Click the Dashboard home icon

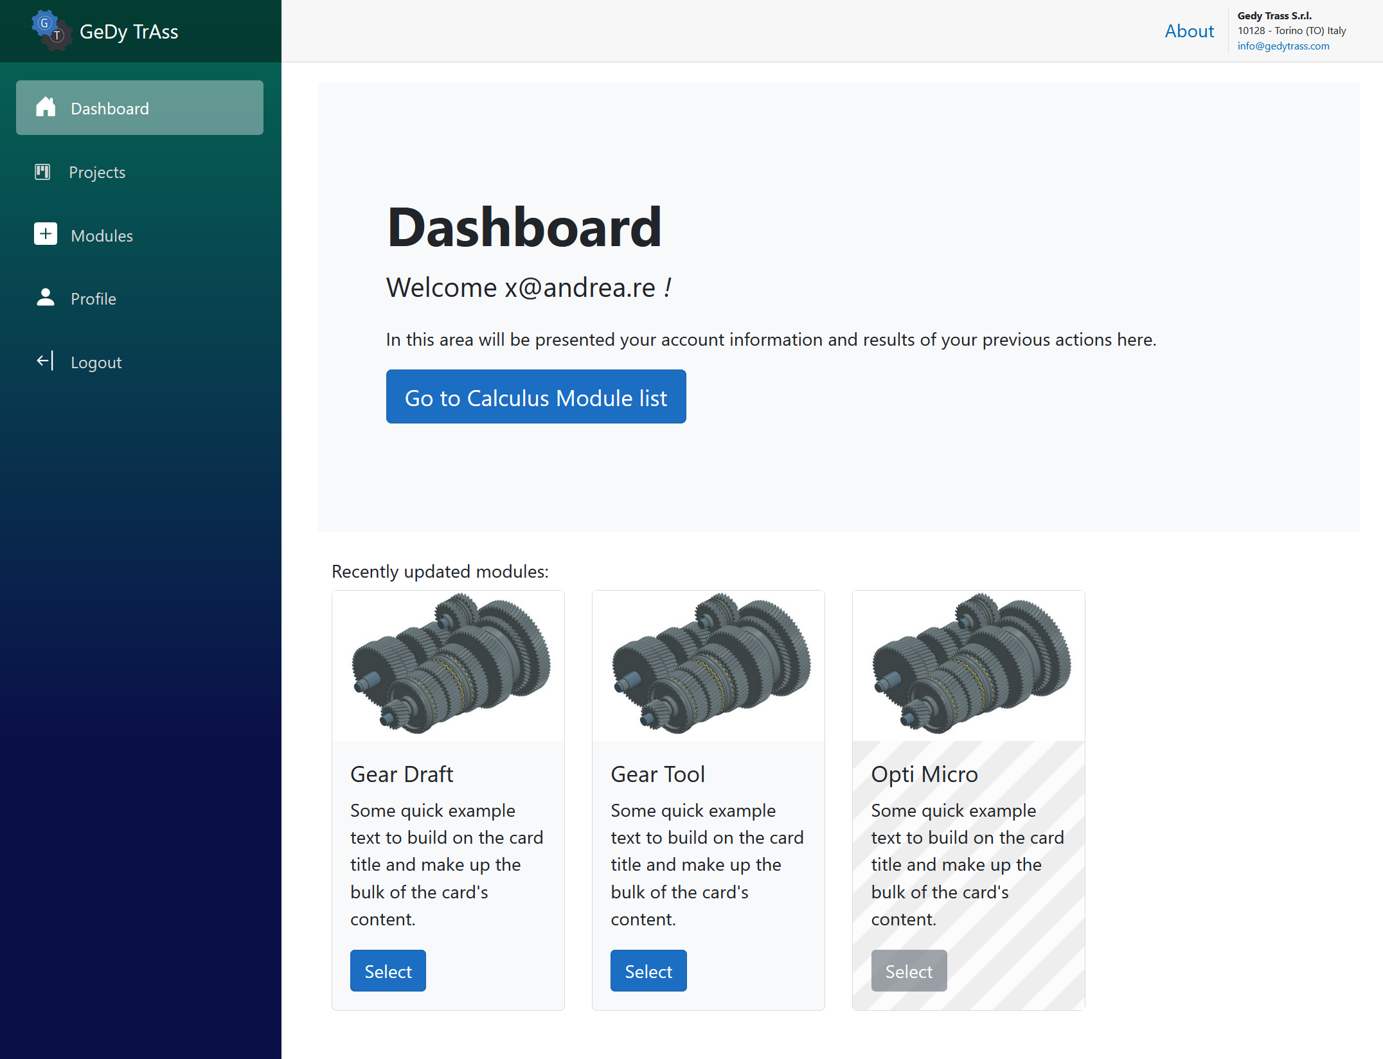click(46, 107)
